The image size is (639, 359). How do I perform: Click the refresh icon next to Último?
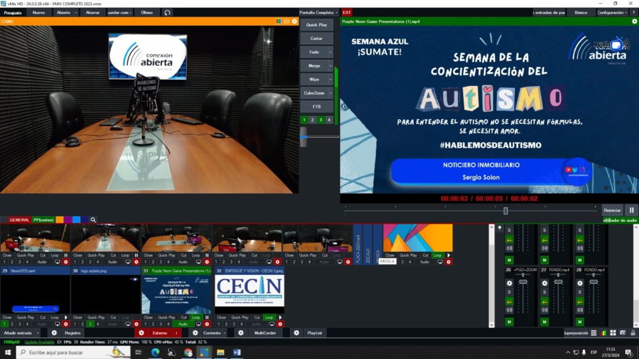167,12
